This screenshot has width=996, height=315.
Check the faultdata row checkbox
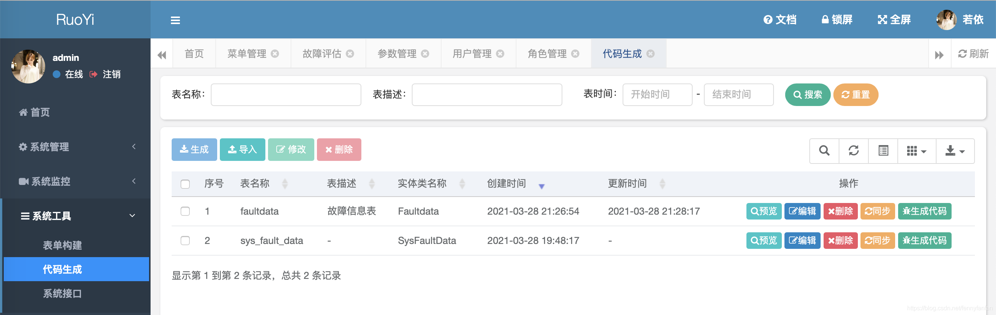pyautogui.click(x=185, y=211)
